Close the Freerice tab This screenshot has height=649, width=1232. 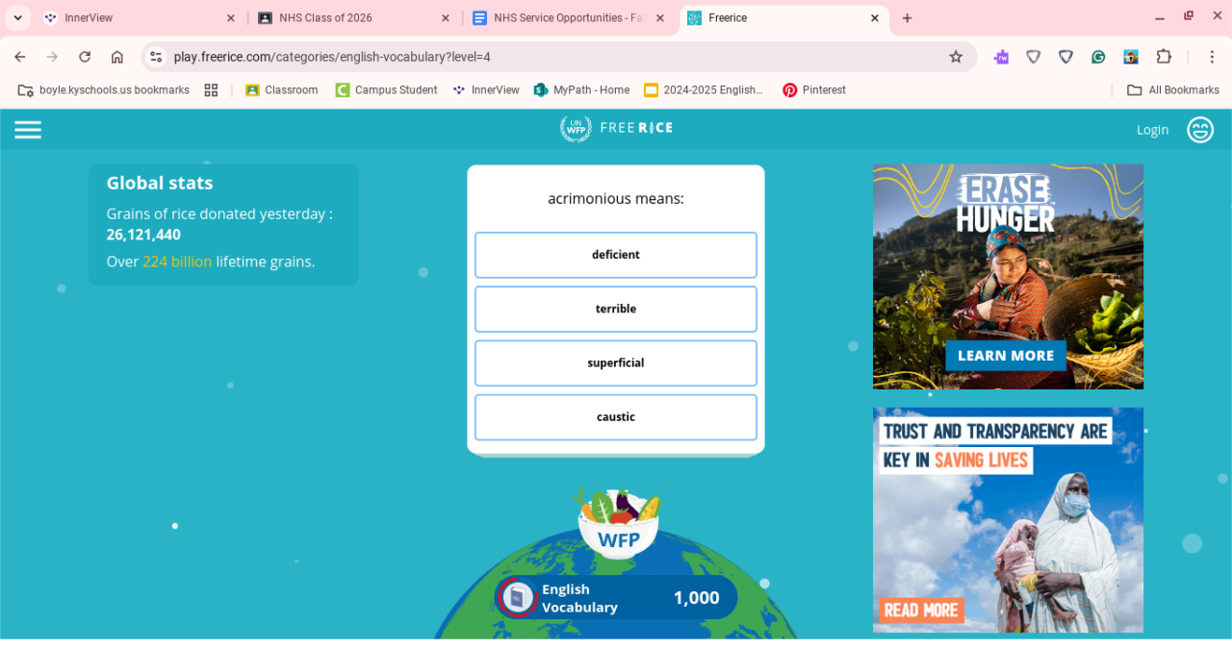[874, 18]
